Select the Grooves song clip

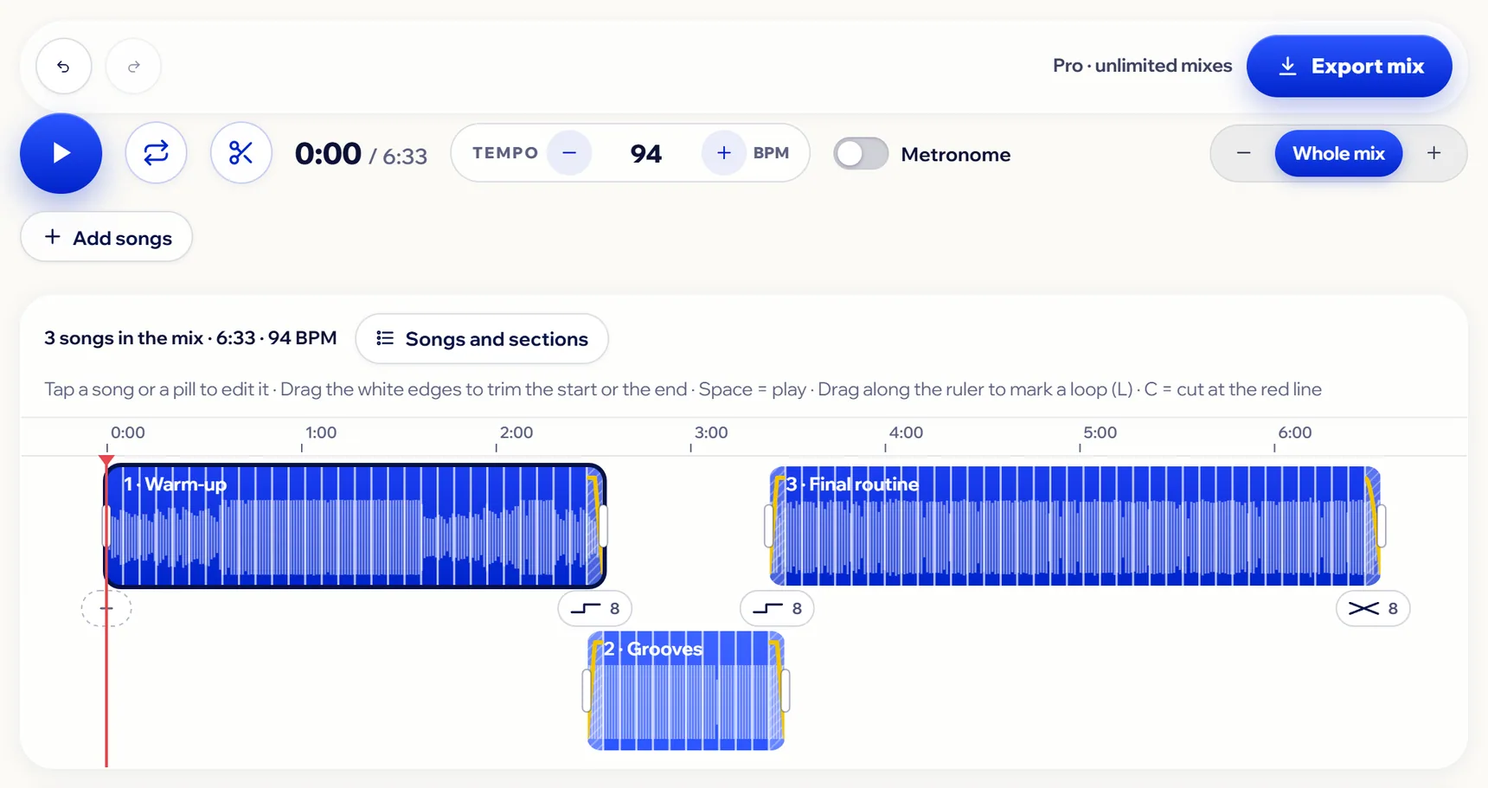[x=686, y=690]
